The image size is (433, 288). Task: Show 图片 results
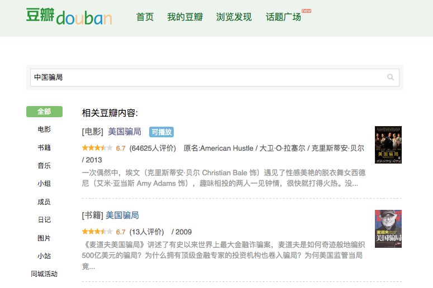pos(44,238)
